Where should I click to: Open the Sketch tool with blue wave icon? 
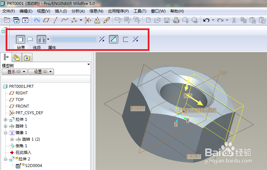coord(37,20)
